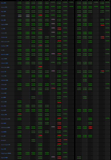The image size is (111, 160).
Task: Open the Hyperliquid HYPE coin link
Action: tap(5, 46)
